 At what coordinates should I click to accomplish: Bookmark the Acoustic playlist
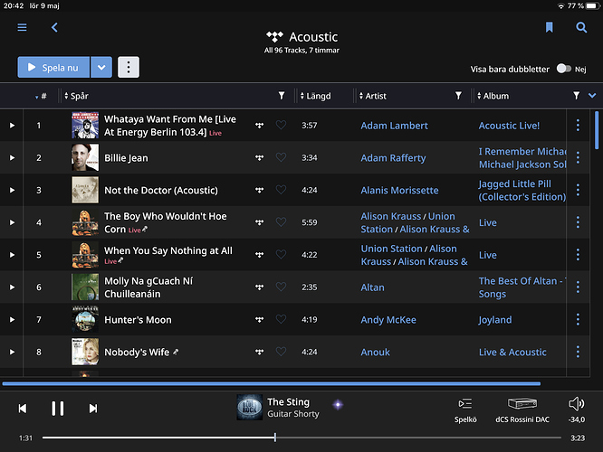click(550, 27)
